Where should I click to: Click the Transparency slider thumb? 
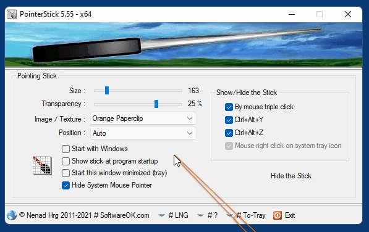[x=156, y=104]
